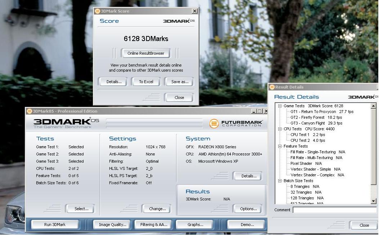Click the Result Details window title bar icon
The image size is (379, 235).
[x=272, y=87]
